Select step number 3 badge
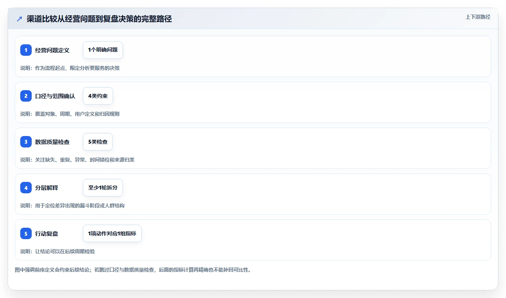Image resolution: width=506 pixels, height=298 pixels. coord(26,142)
